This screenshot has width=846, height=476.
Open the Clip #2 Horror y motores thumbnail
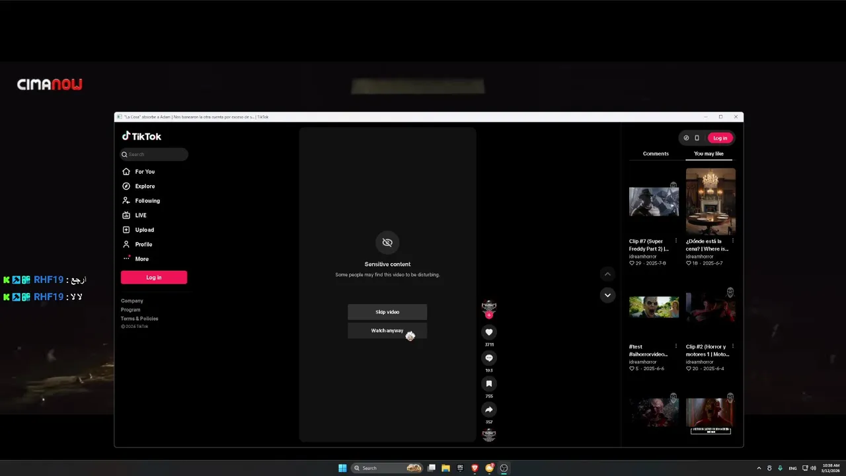711,307
